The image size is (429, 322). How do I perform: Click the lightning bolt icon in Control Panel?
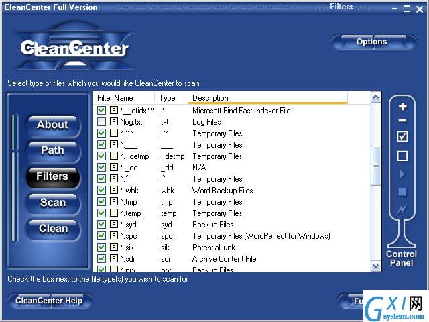(402, 209)
